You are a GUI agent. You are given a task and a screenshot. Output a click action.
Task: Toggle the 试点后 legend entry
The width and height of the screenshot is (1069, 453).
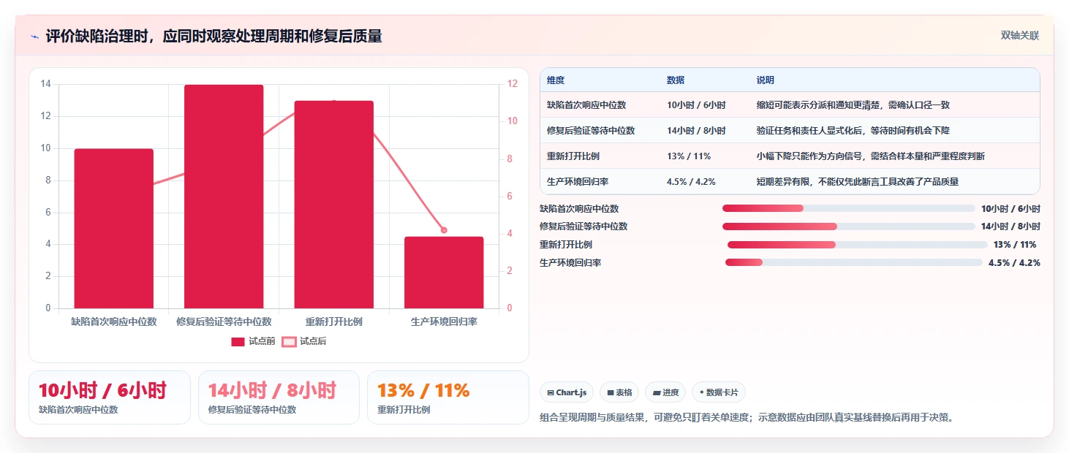pos(304,341)
